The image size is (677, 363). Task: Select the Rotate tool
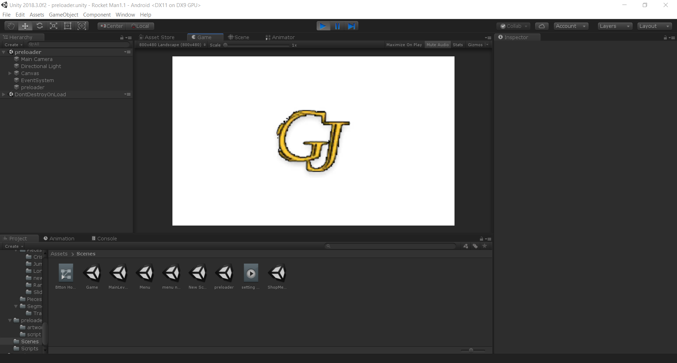pos(39,26)
